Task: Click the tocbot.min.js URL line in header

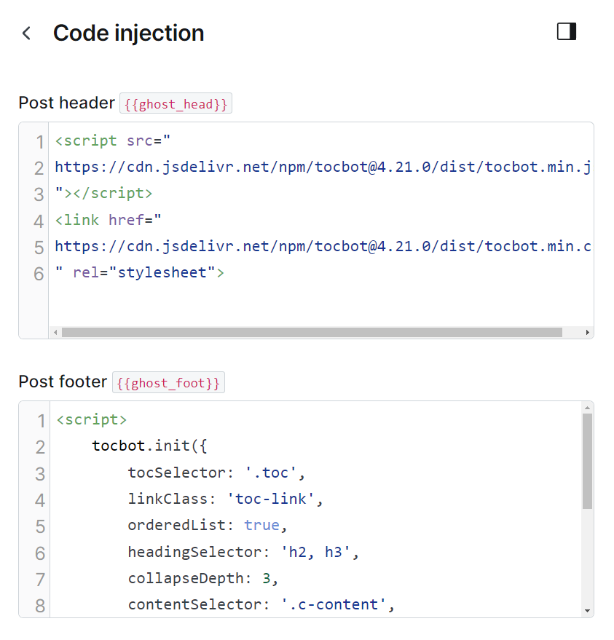Action: click(323, 167)
